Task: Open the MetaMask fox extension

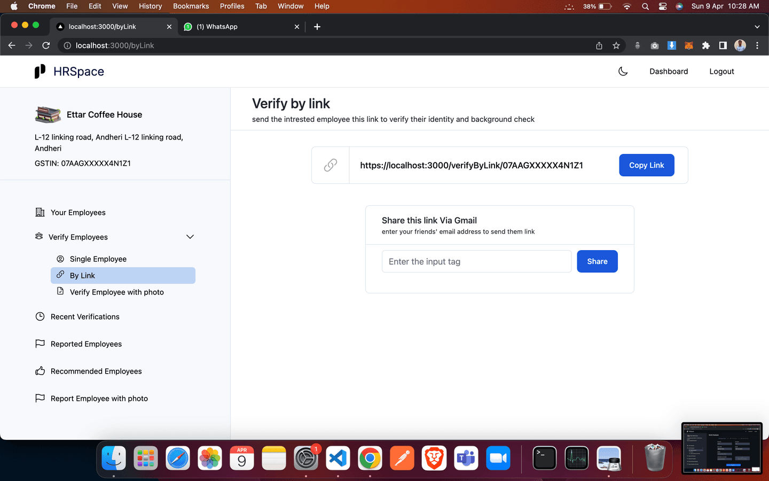Action: click(x=689, y=45)
